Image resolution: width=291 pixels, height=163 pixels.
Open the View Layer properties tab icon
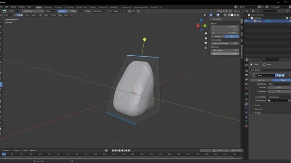click(246, 80)
